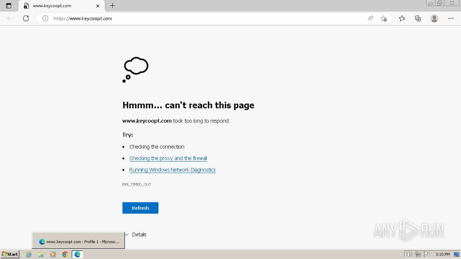Close the www.keycoopt.com tab
This screenshot has width=461, height=259.
(98, 6)
